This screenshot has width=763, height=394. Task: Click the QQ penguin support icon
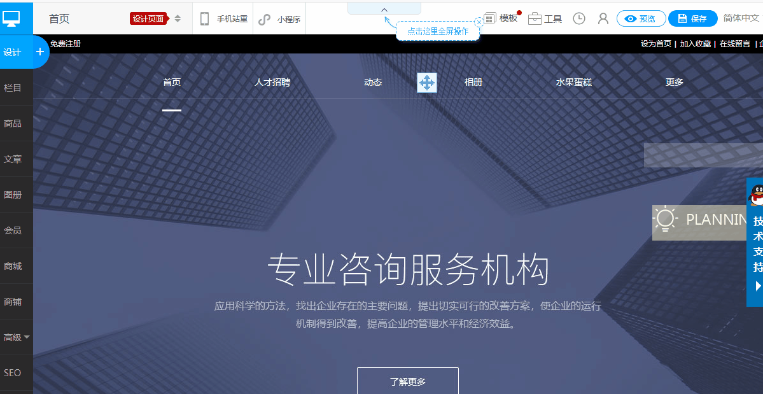pos(756,195)
